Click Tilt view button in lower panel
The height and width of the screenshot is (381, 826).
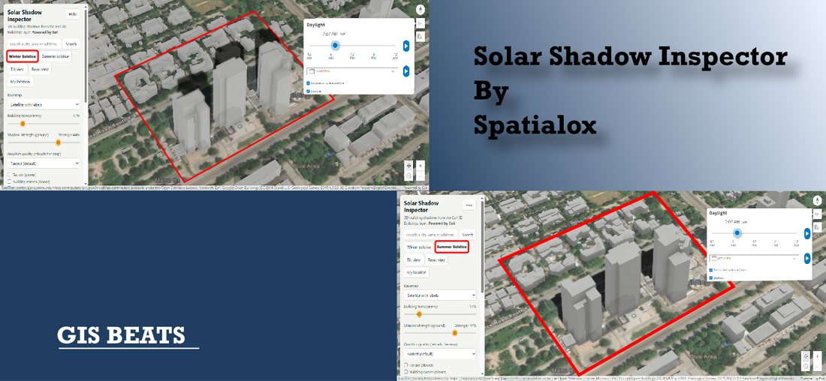click(414, 260)
